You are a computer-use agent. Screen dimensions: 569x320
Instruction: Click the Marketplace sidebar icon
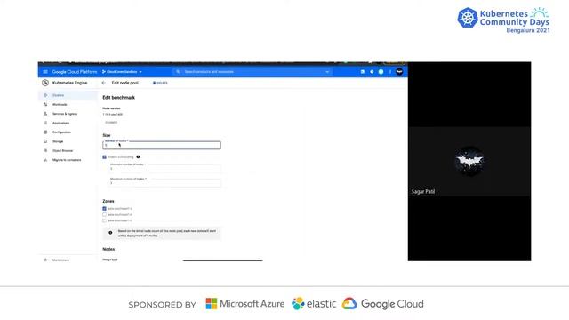coord(45,260)
